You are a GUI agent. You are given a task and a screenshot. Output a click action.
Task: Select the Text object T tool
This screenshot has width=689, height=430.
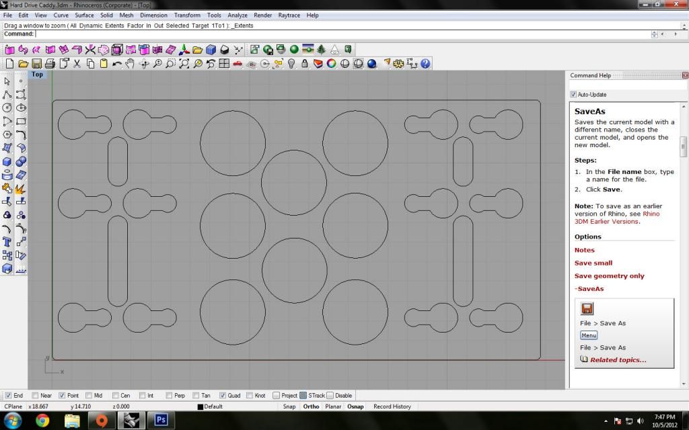tap(7, 242)
